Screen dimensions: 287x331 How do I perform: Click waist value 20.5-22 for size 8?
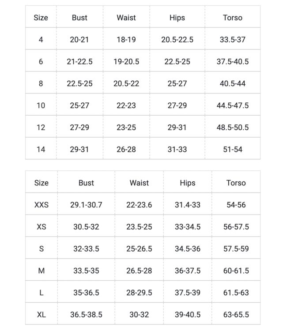126,83
